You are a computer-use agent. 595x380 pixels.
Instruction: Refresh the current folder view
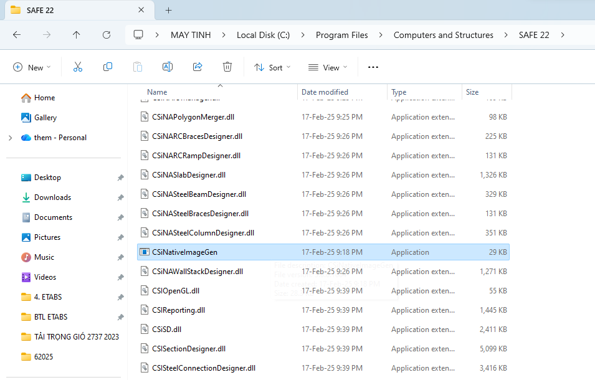point(107,35)
